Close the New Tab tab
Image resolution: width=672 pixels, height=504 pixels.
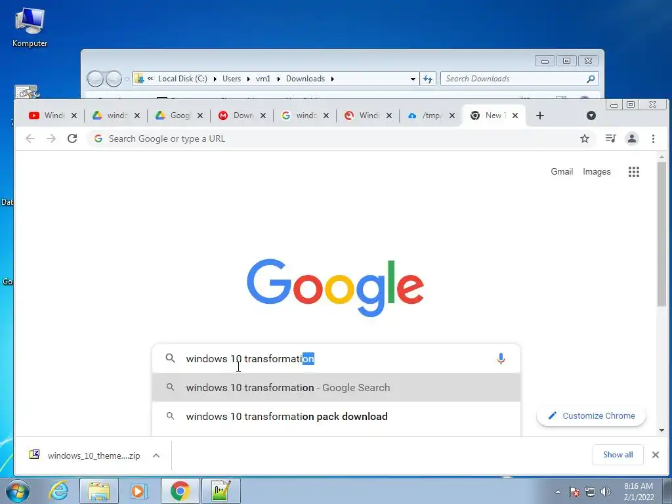[x=515, y=115]
